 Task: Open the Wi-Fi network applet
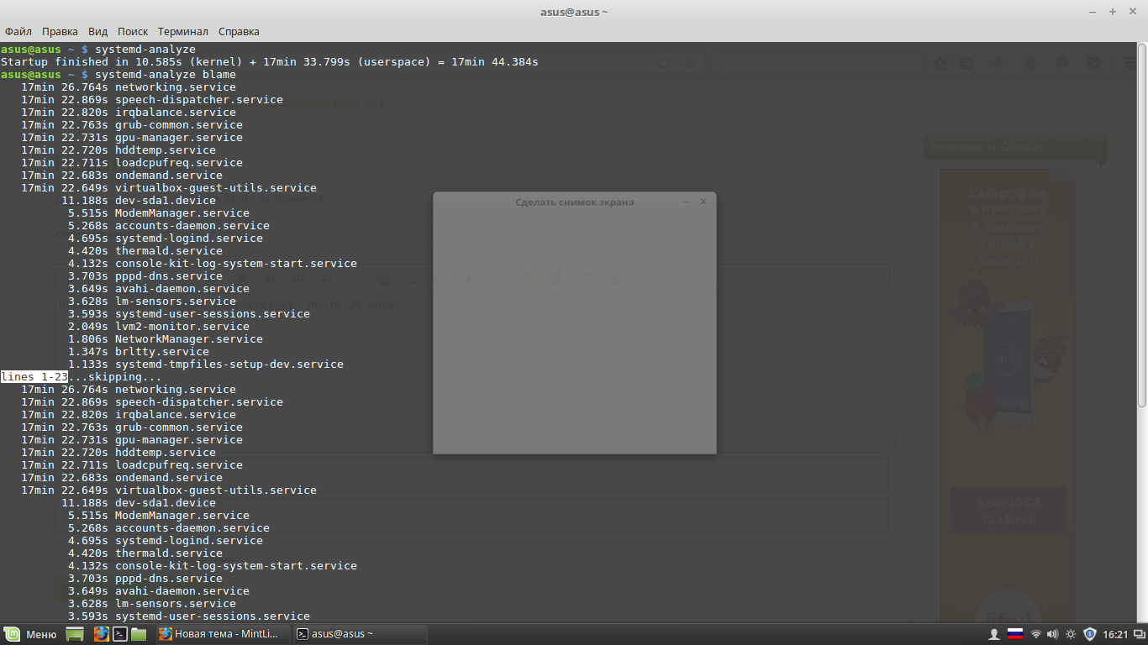1036,634
